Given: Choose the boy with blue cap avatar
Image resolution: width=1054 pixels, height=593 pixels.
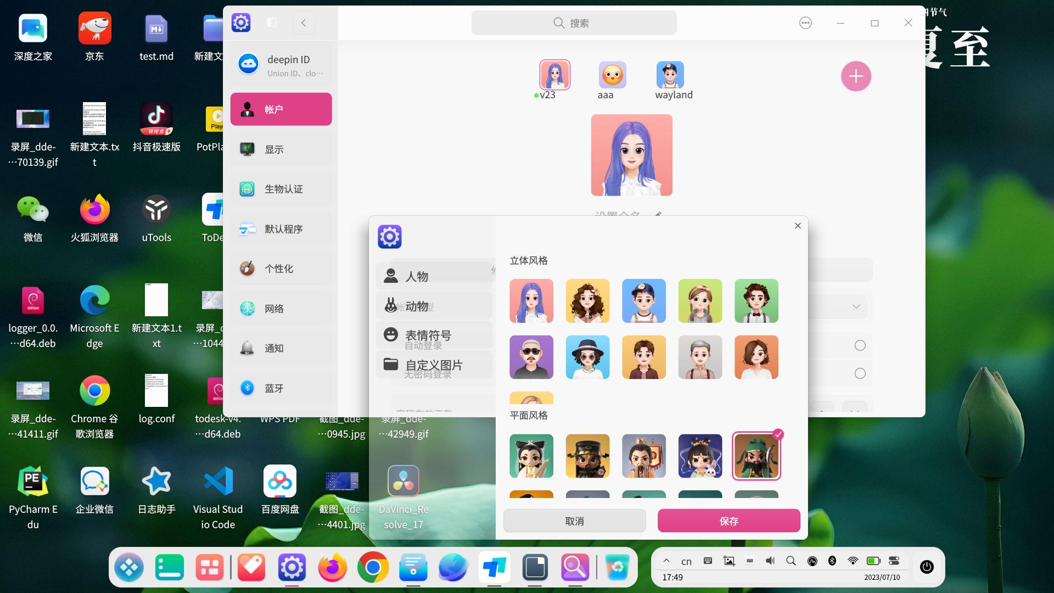Looking at the screenshot, I should tap(644, 301).
